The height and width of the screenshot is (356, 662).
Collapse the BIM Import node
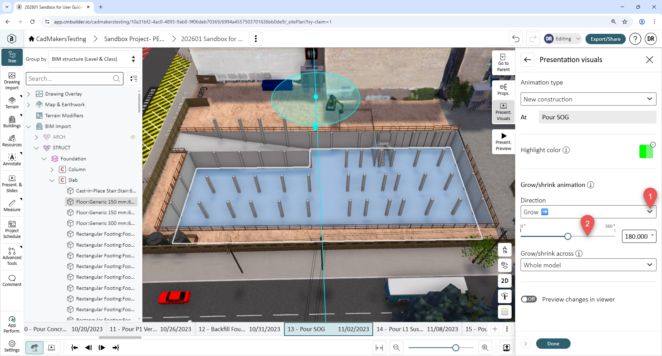(x=29, y=126)
